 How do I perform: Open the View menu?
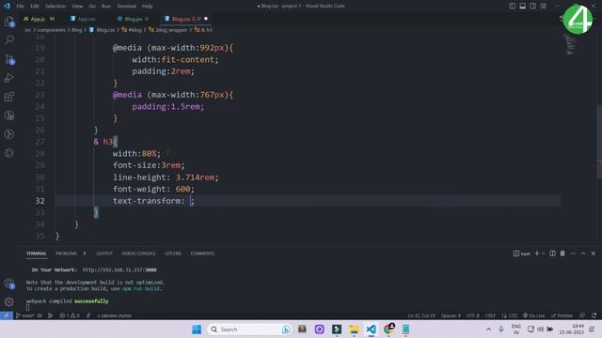click(77, 7)
